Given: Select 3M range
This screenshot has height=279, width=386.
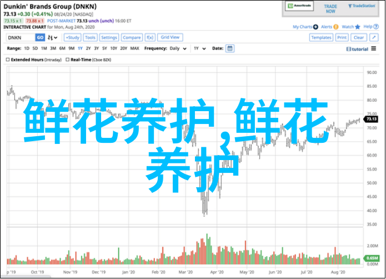Looking at the screenshot, I should pyautogui.click(x=53, y=48).
